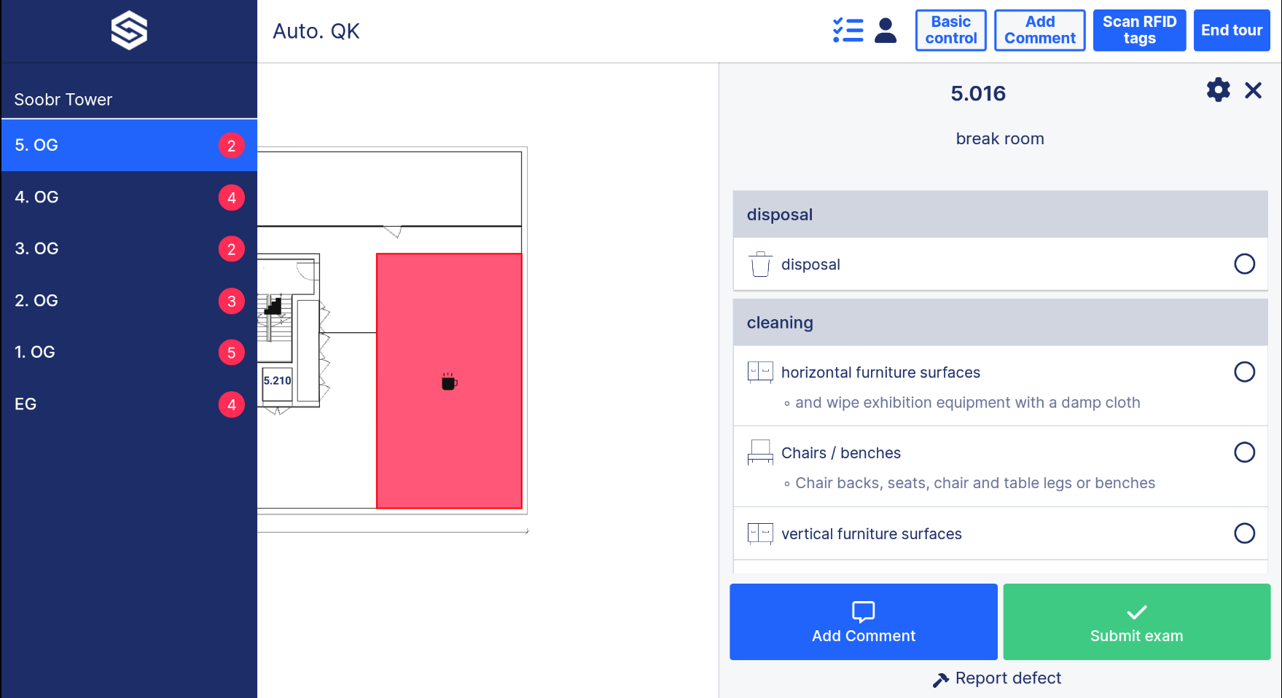
Task: Switch to floor 4. OG
Action: [x=129, y=197]
